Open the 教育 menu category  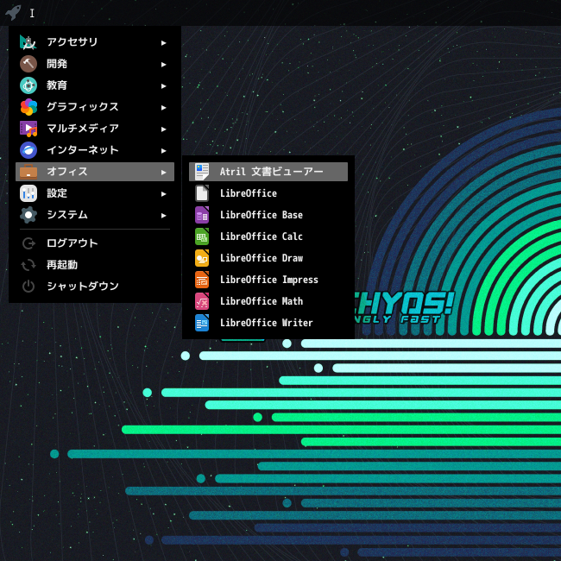95,85
